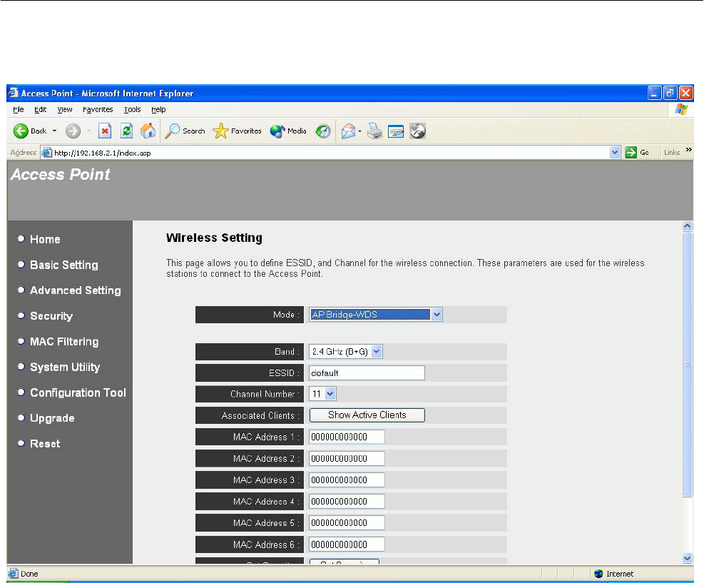Click the green Go arrow button
This screenshot has width=704, height=583.
point(631,153)
